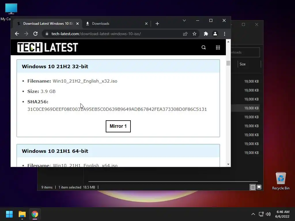Viewport: 295px width, 221px height.
Task: Open the clock showing 6:46 AM
Action: point(283,214)
